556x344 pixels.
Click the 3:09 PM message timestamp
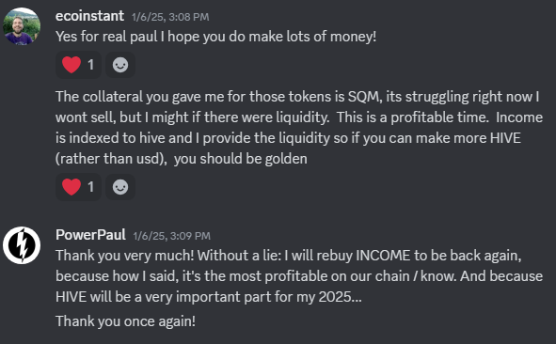point(171,236)
